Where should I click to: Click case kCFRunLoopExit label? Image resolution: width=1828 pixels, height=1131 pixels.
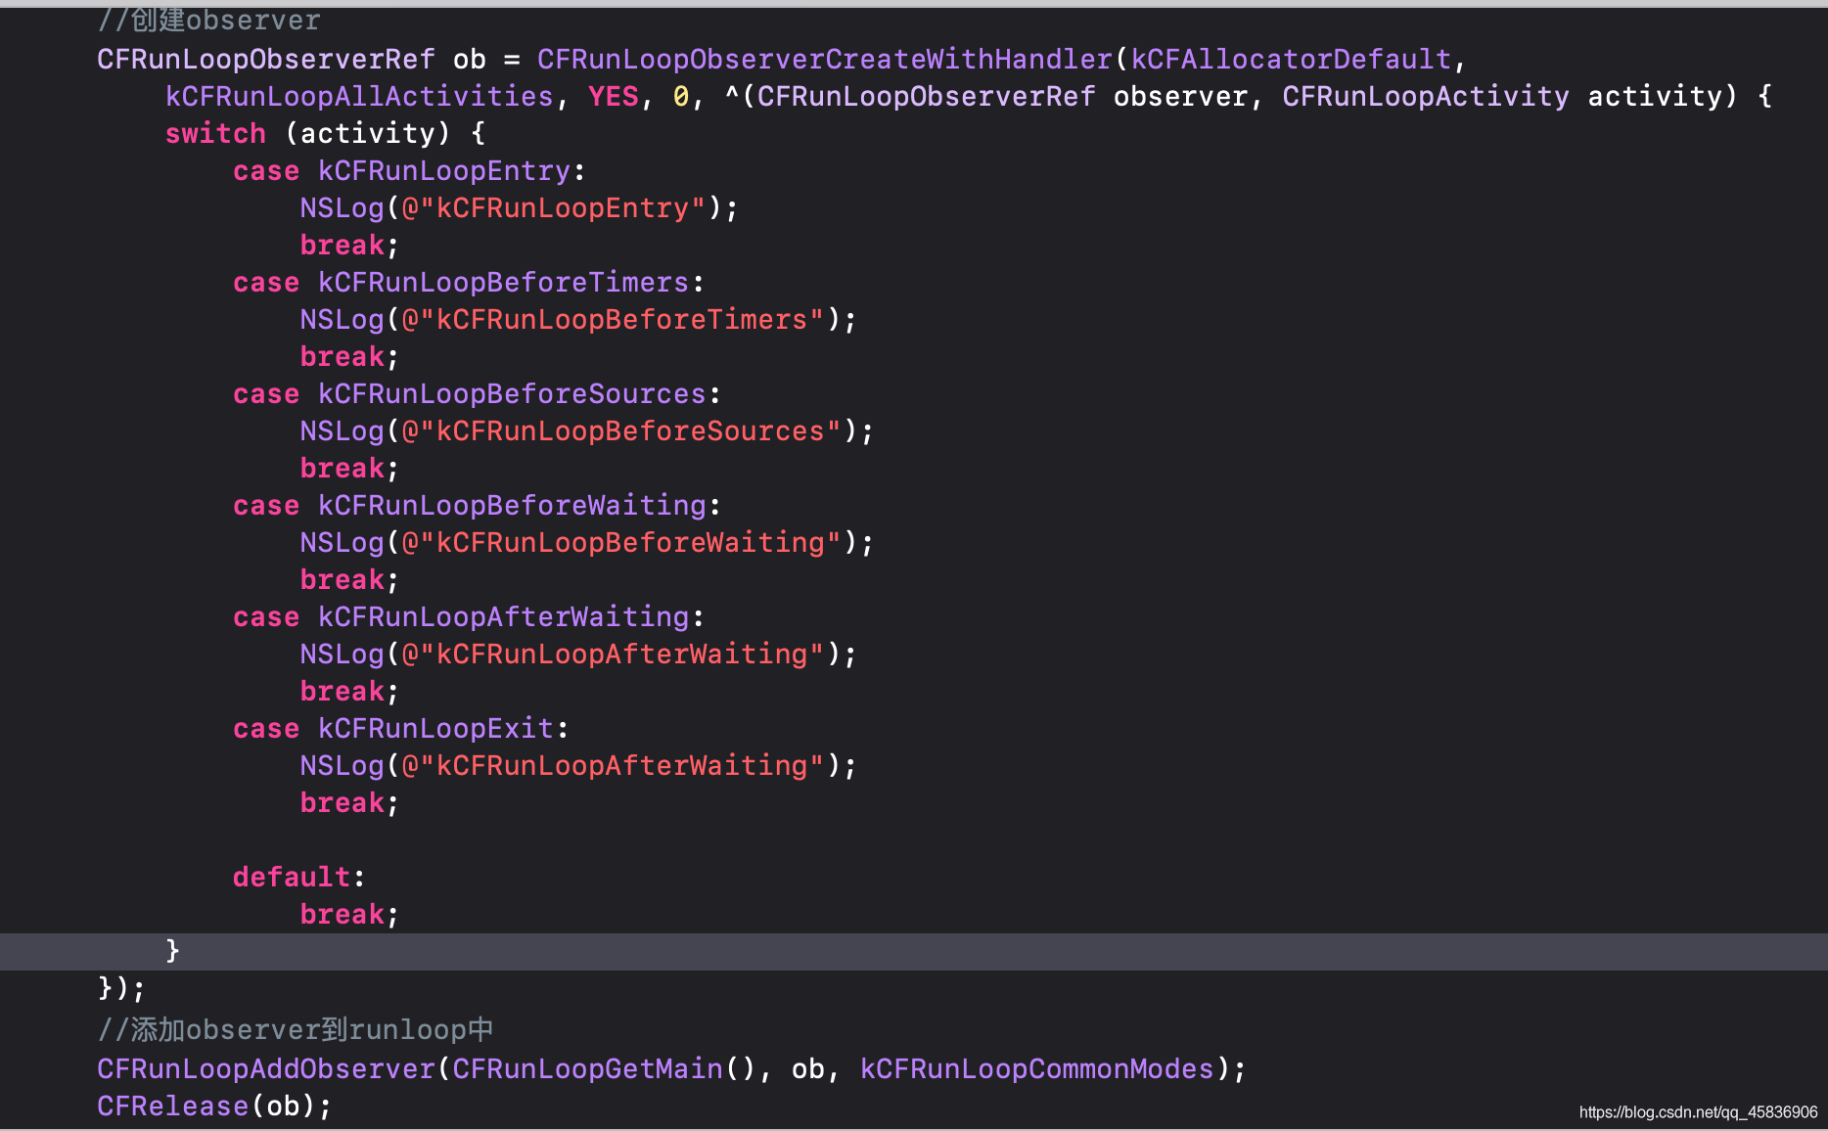[x=400, y=729]
